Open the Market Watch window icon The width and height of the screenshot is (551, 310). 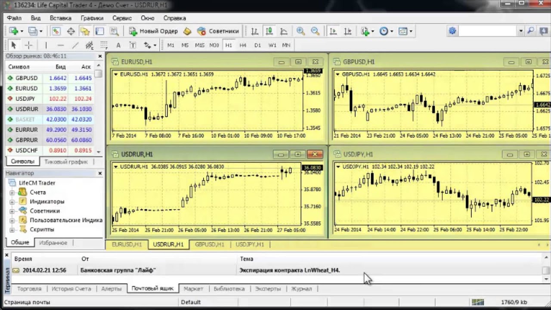pyautogui.click(x=56, y=31)
